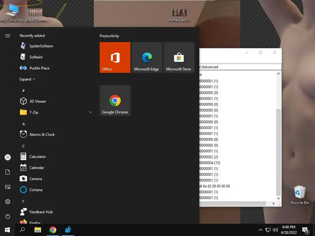Open the Microsoft Store tile

[179, 57]
